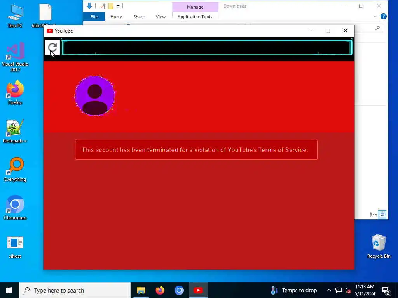Click the reload button in YouTube window

52,47
